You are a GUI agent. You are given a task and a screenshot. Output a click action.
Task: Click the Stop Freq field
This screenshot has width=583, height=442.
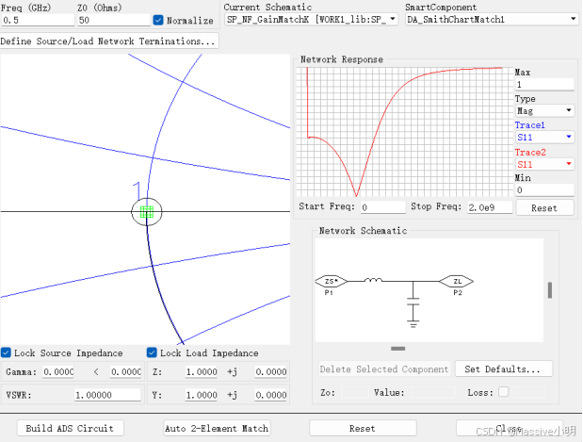point(490,207)
